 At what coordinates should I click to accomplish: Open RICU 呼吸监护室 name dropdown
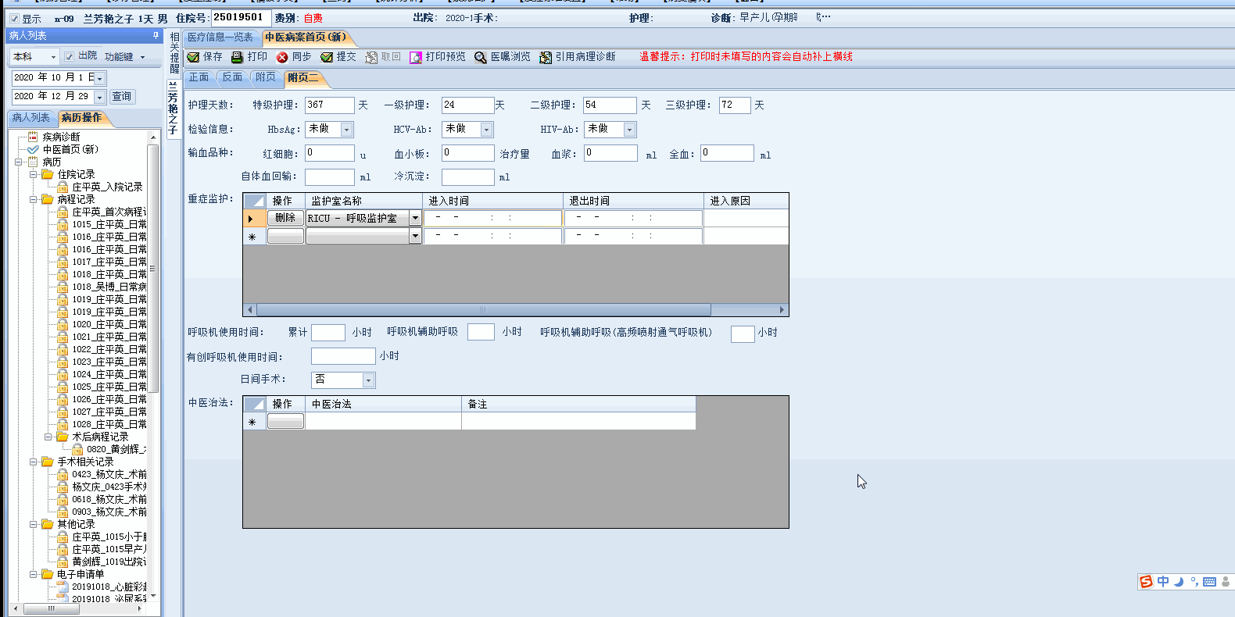click(x=415, y=219)
